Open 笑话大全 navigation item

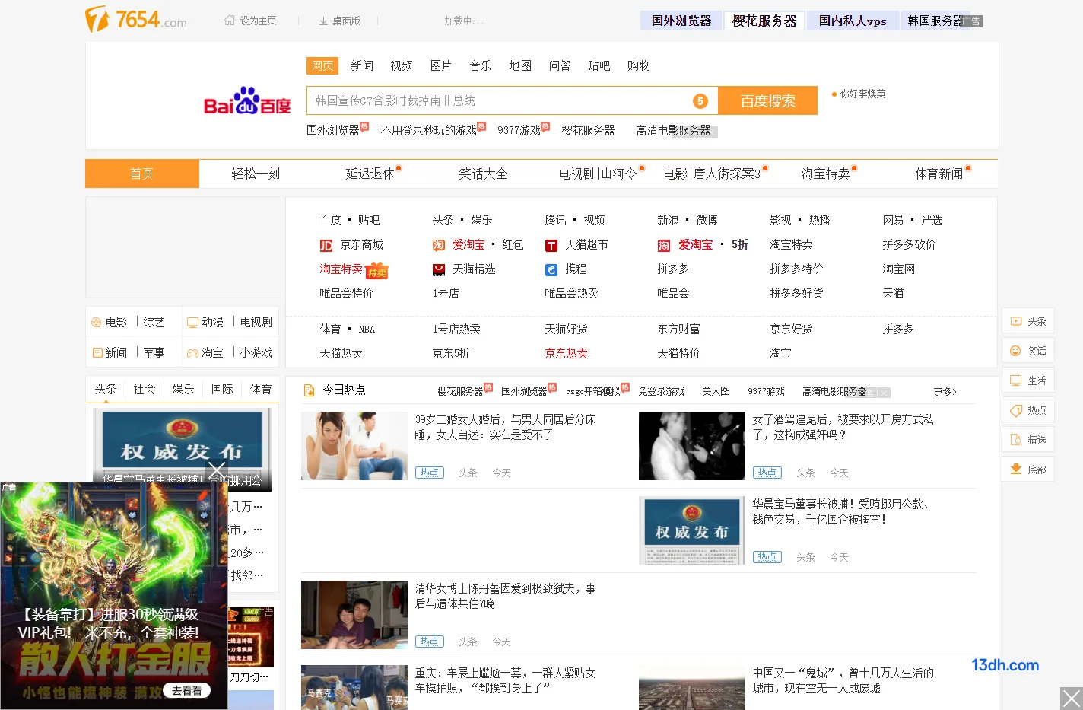(x=483, y=174)
